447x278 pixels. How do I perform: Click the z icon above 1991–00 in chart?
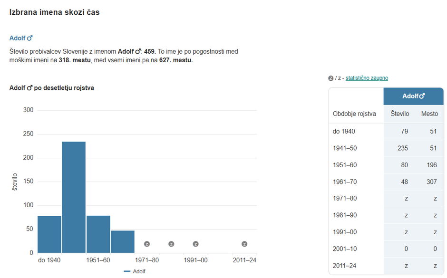[195, 244]
